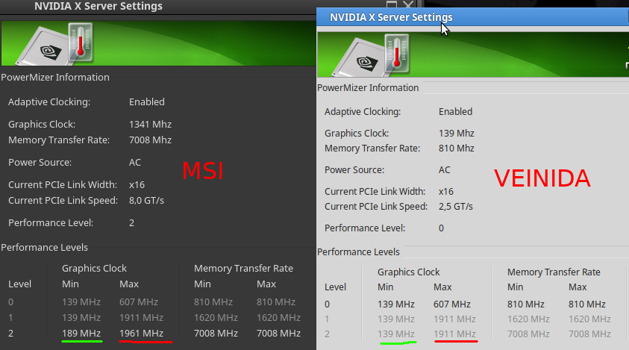Click the 189 MHz min graphics clock value
Viewport: 629px width, 350px height.
81,333
